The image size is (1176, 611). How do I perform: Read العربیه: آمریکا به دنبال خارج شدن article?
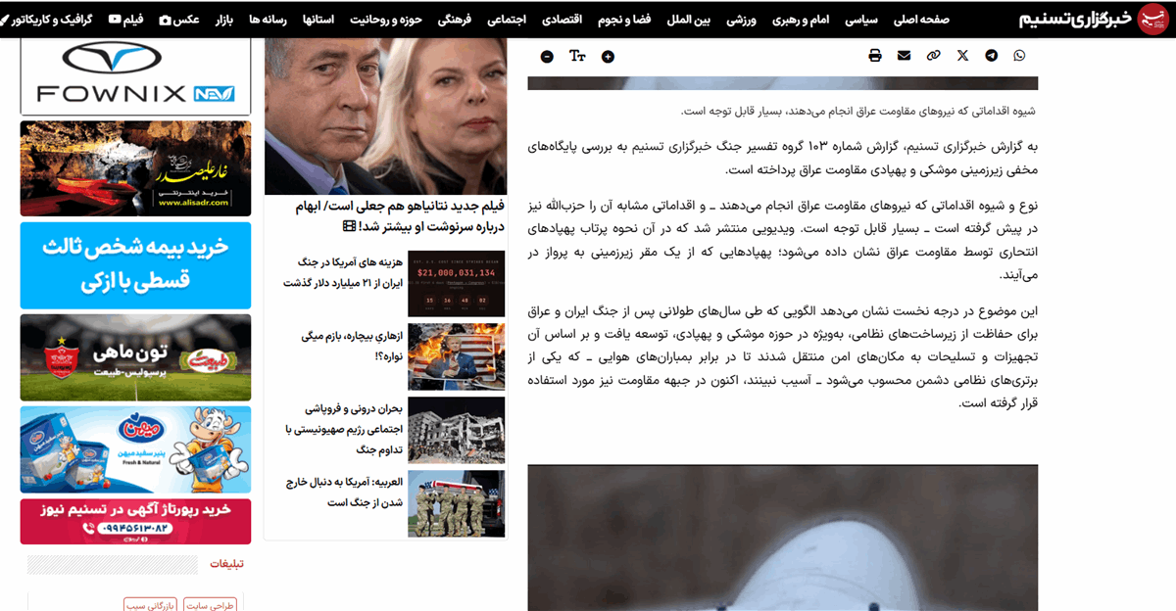(353, 491)
